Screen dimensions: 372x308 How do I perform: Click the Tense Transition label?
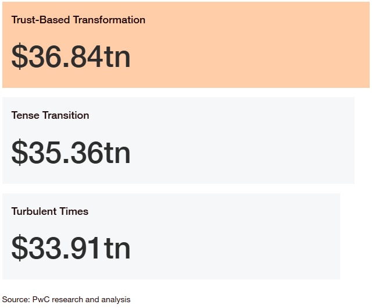point(51,115)
